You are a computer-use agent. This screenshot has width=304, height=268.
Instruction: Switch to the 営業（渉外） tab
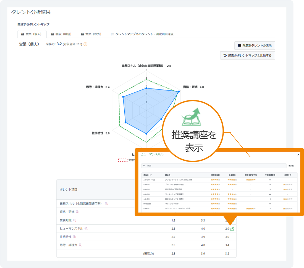click(91, 34)
